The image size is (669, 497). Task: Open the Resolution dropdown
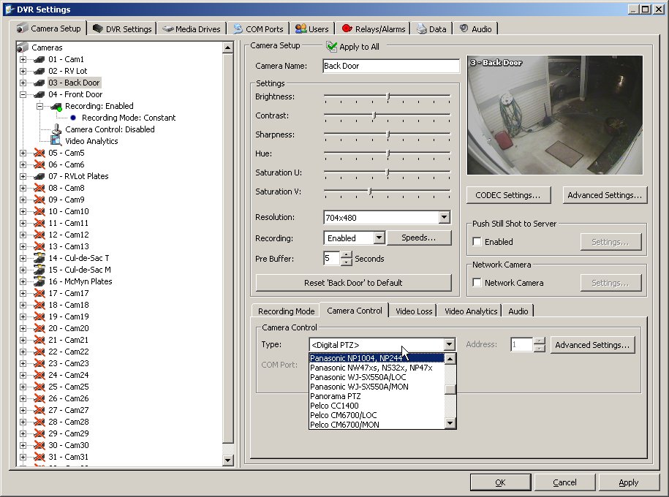coord(444,217)
